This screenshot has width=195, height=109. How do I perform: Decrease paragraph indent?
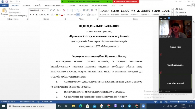[x=84, y=10]
